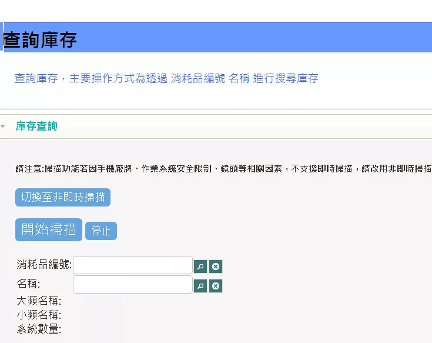
Task: Click the 查詢庫存 page heading
Action: click(40, 40)
